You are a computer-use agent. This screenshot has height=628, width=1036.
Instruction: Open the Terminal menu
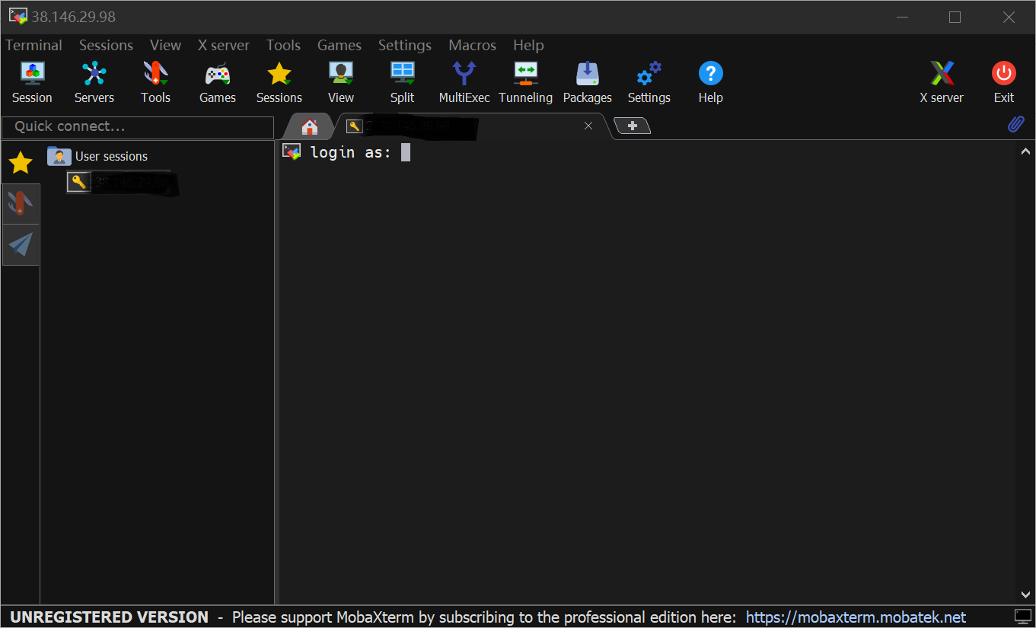[x=34, y=46]
